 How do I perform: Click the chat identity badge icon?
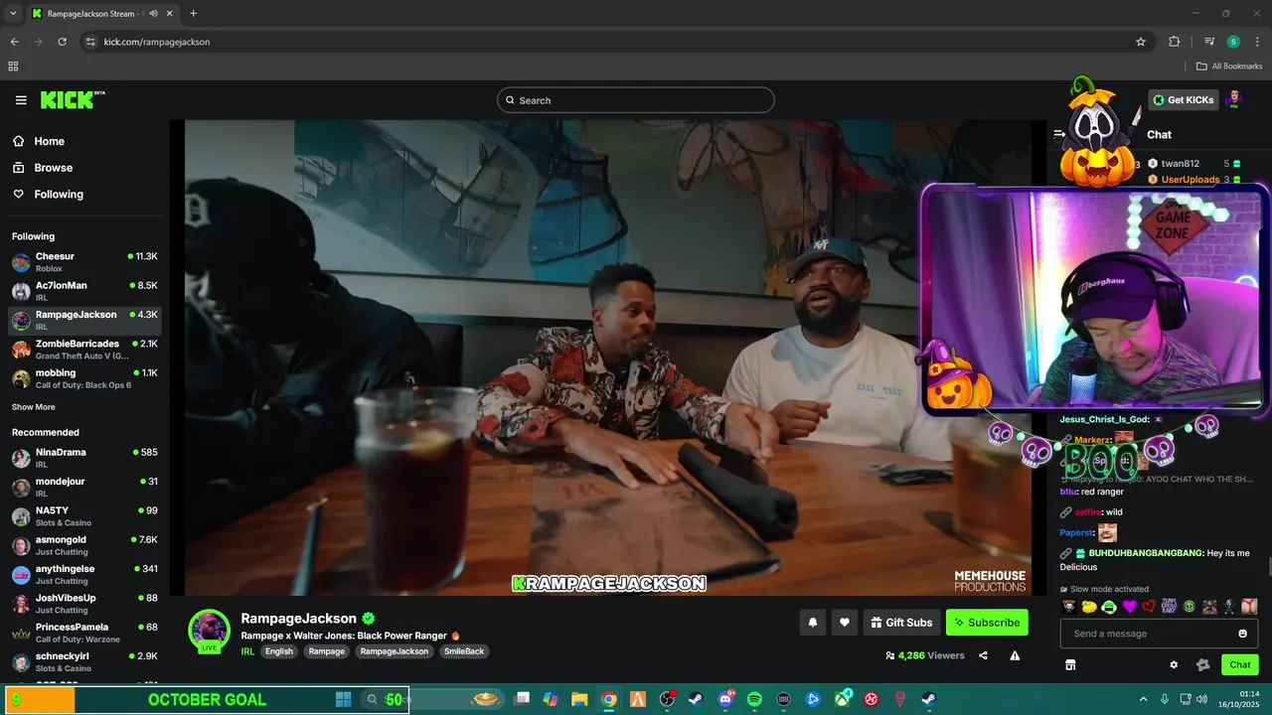point(1203,665)
